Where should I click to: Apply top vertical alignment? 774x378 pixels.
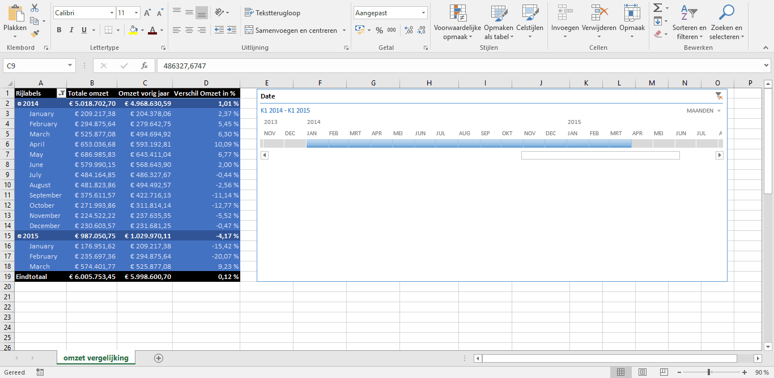[176, 12]
